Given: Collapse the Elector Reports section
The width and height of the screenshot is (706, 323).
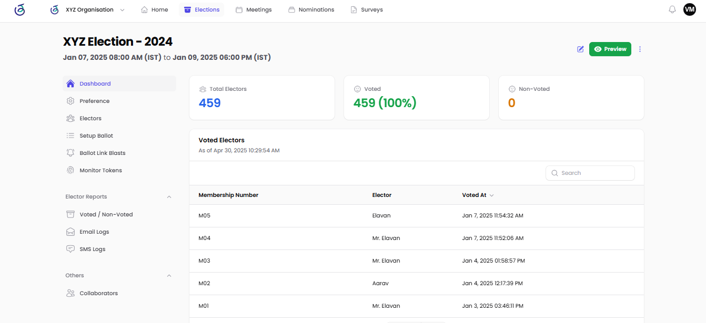Looking at the screenshot, I should point(169,197).
